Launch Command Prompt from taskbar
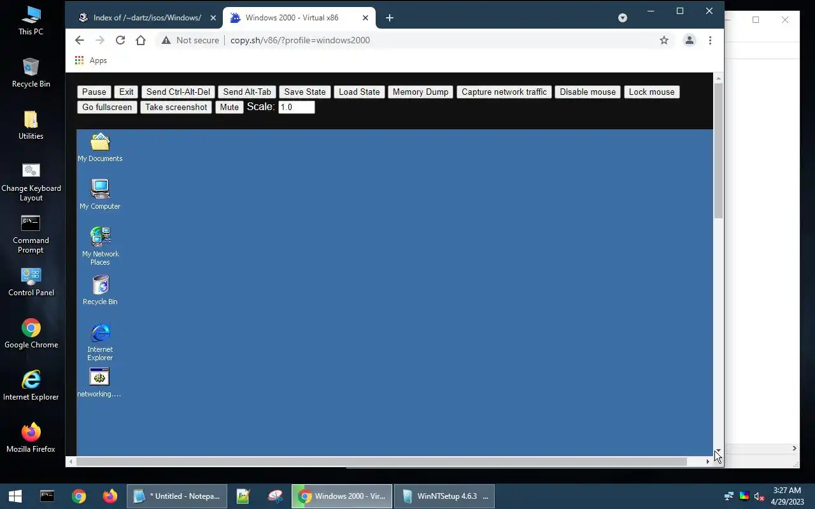The height and width of the screenshot is (509, 815). (47, 496)
